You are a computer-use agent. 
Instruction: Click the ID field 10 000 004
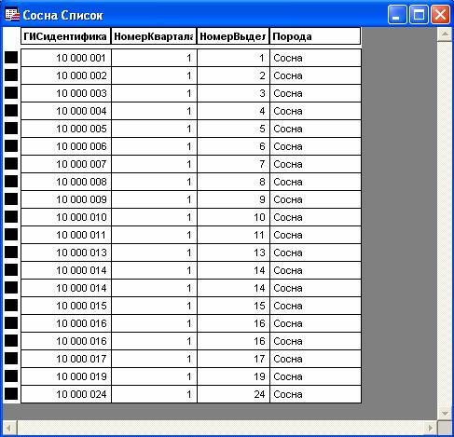pyautogui.click(x=66, y=111)
